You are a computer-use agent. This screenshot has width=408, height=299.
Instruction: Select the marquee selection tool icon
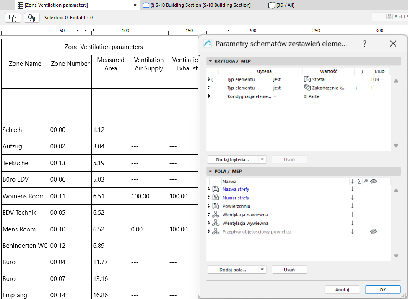click(13, 18)
